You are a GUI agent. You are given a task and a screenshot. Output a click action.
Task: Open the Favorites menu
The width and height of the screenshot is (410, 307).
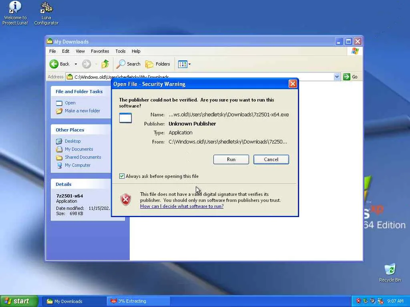pyautogui.click(x=100, y=51)
